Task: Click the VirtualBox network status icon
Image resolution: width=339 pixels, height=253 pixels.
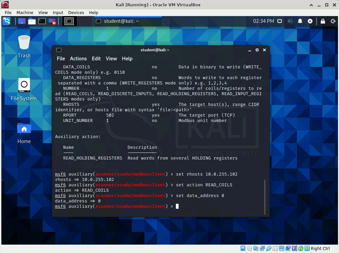Action: click(262, 248)
